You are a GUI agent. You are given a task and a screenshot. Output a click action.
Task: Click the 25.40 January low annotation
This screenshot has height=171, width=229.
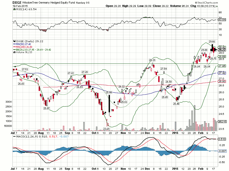(x=176, y=104)
